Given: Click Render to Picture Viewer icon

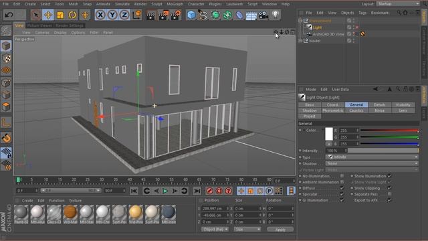Looking at the screenshot, I should coord(163,15).
